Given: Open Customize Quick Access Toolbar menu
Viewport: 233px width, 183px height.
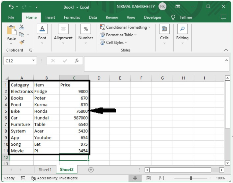Looking at the screenshot, I should (37, 7).
